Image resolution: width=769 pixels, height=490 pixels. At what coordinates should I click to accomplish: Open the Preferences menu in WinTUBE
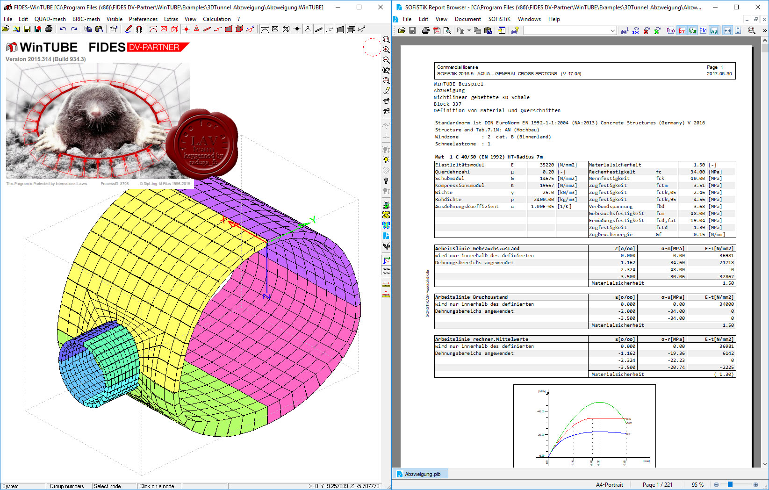(x=143, y=19)
